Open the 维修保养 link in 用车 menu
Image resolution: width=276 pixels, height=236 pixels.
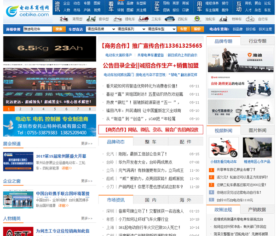212,3
